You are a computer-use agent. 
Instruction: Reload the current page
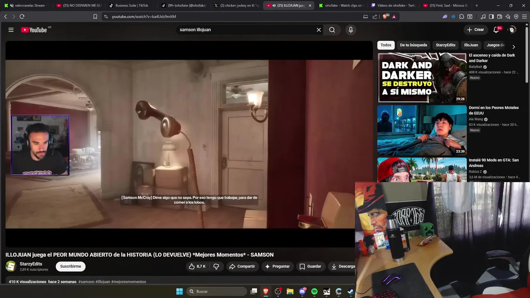point(22,17)
